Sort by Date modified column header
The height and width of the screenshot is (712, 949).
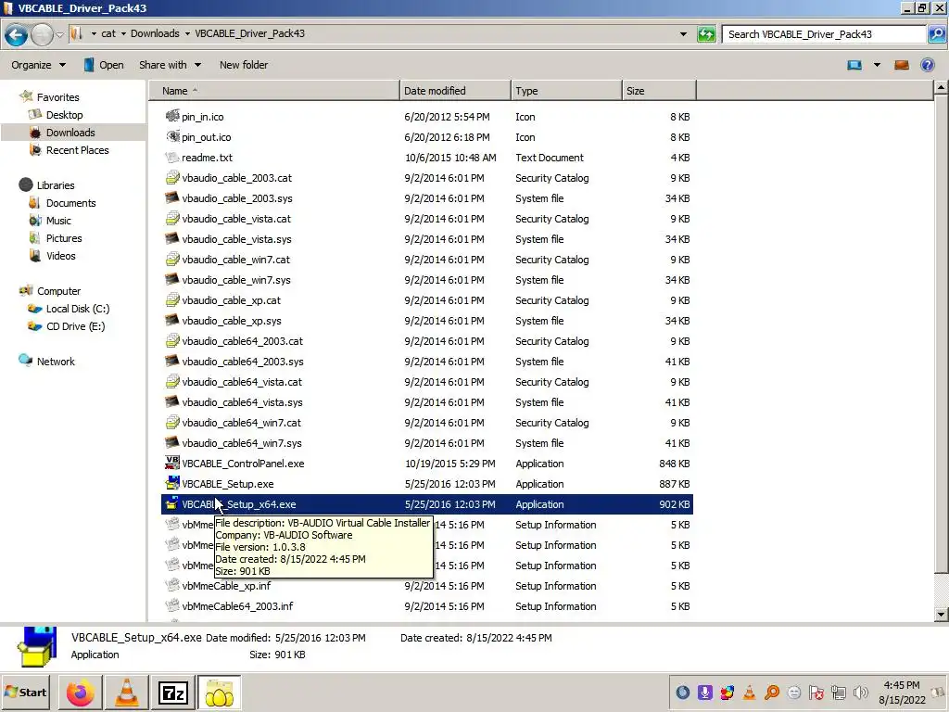[x=455, y=91]
